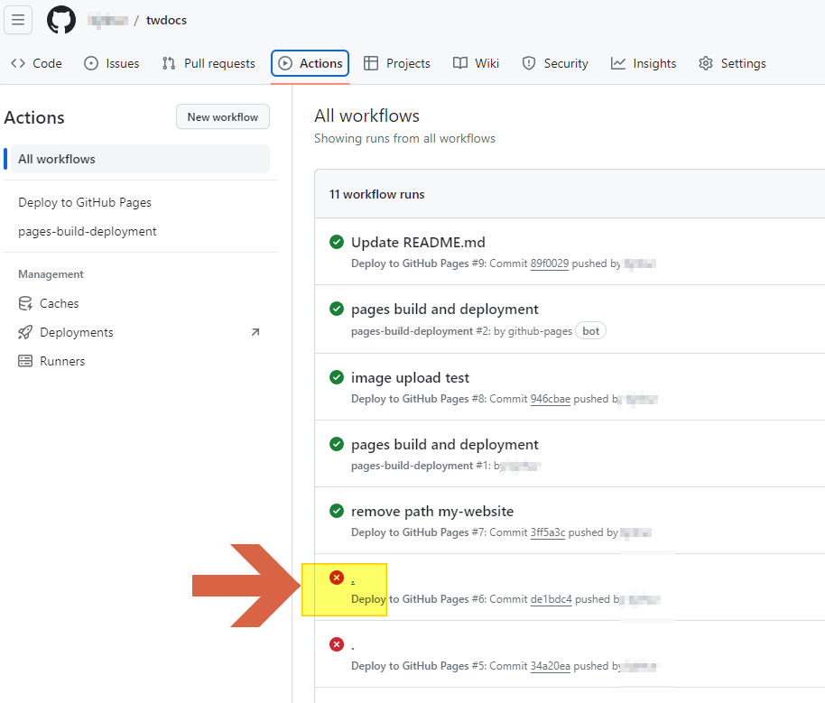Open Deployments management page
The image size is (825, 703).
pos(140,333)
